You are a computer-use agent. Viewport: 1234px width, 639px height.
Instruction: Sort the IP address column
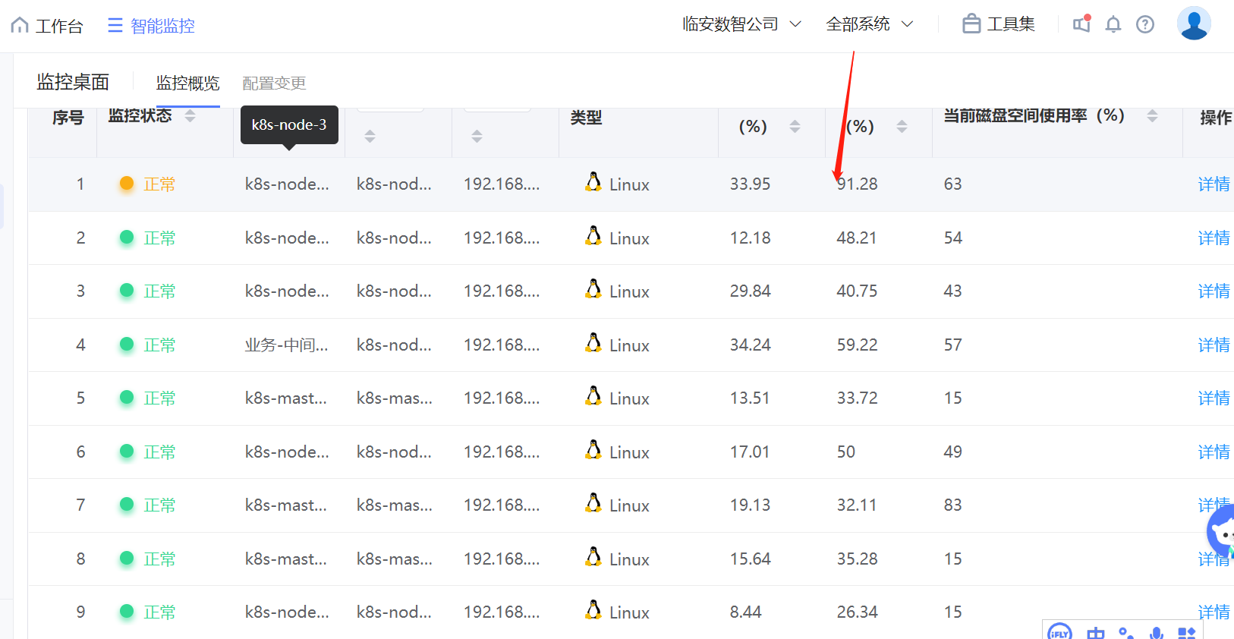click(x=477, y=137)
